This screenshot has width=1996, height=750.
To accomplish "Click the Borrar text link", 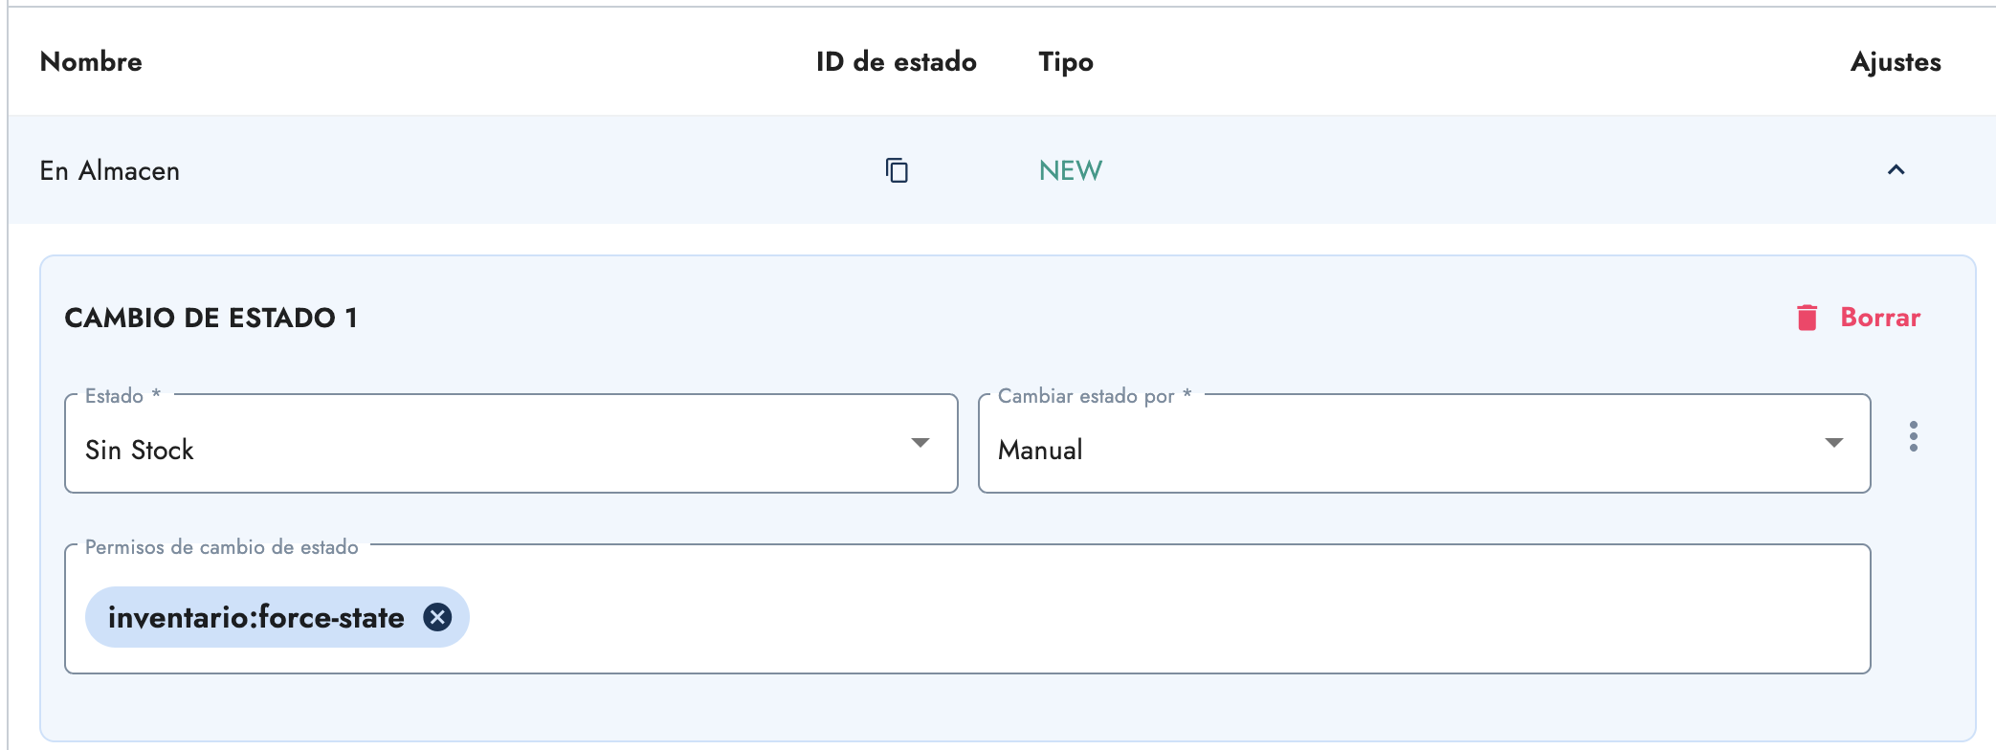I will [1879, 318].
